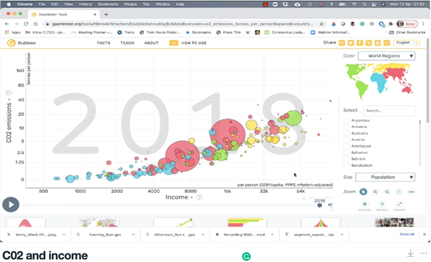Image resolution: width=431 pixels, height=262 pixels.
Task: Reload the page in Chrome
Action: click(26, 24)
